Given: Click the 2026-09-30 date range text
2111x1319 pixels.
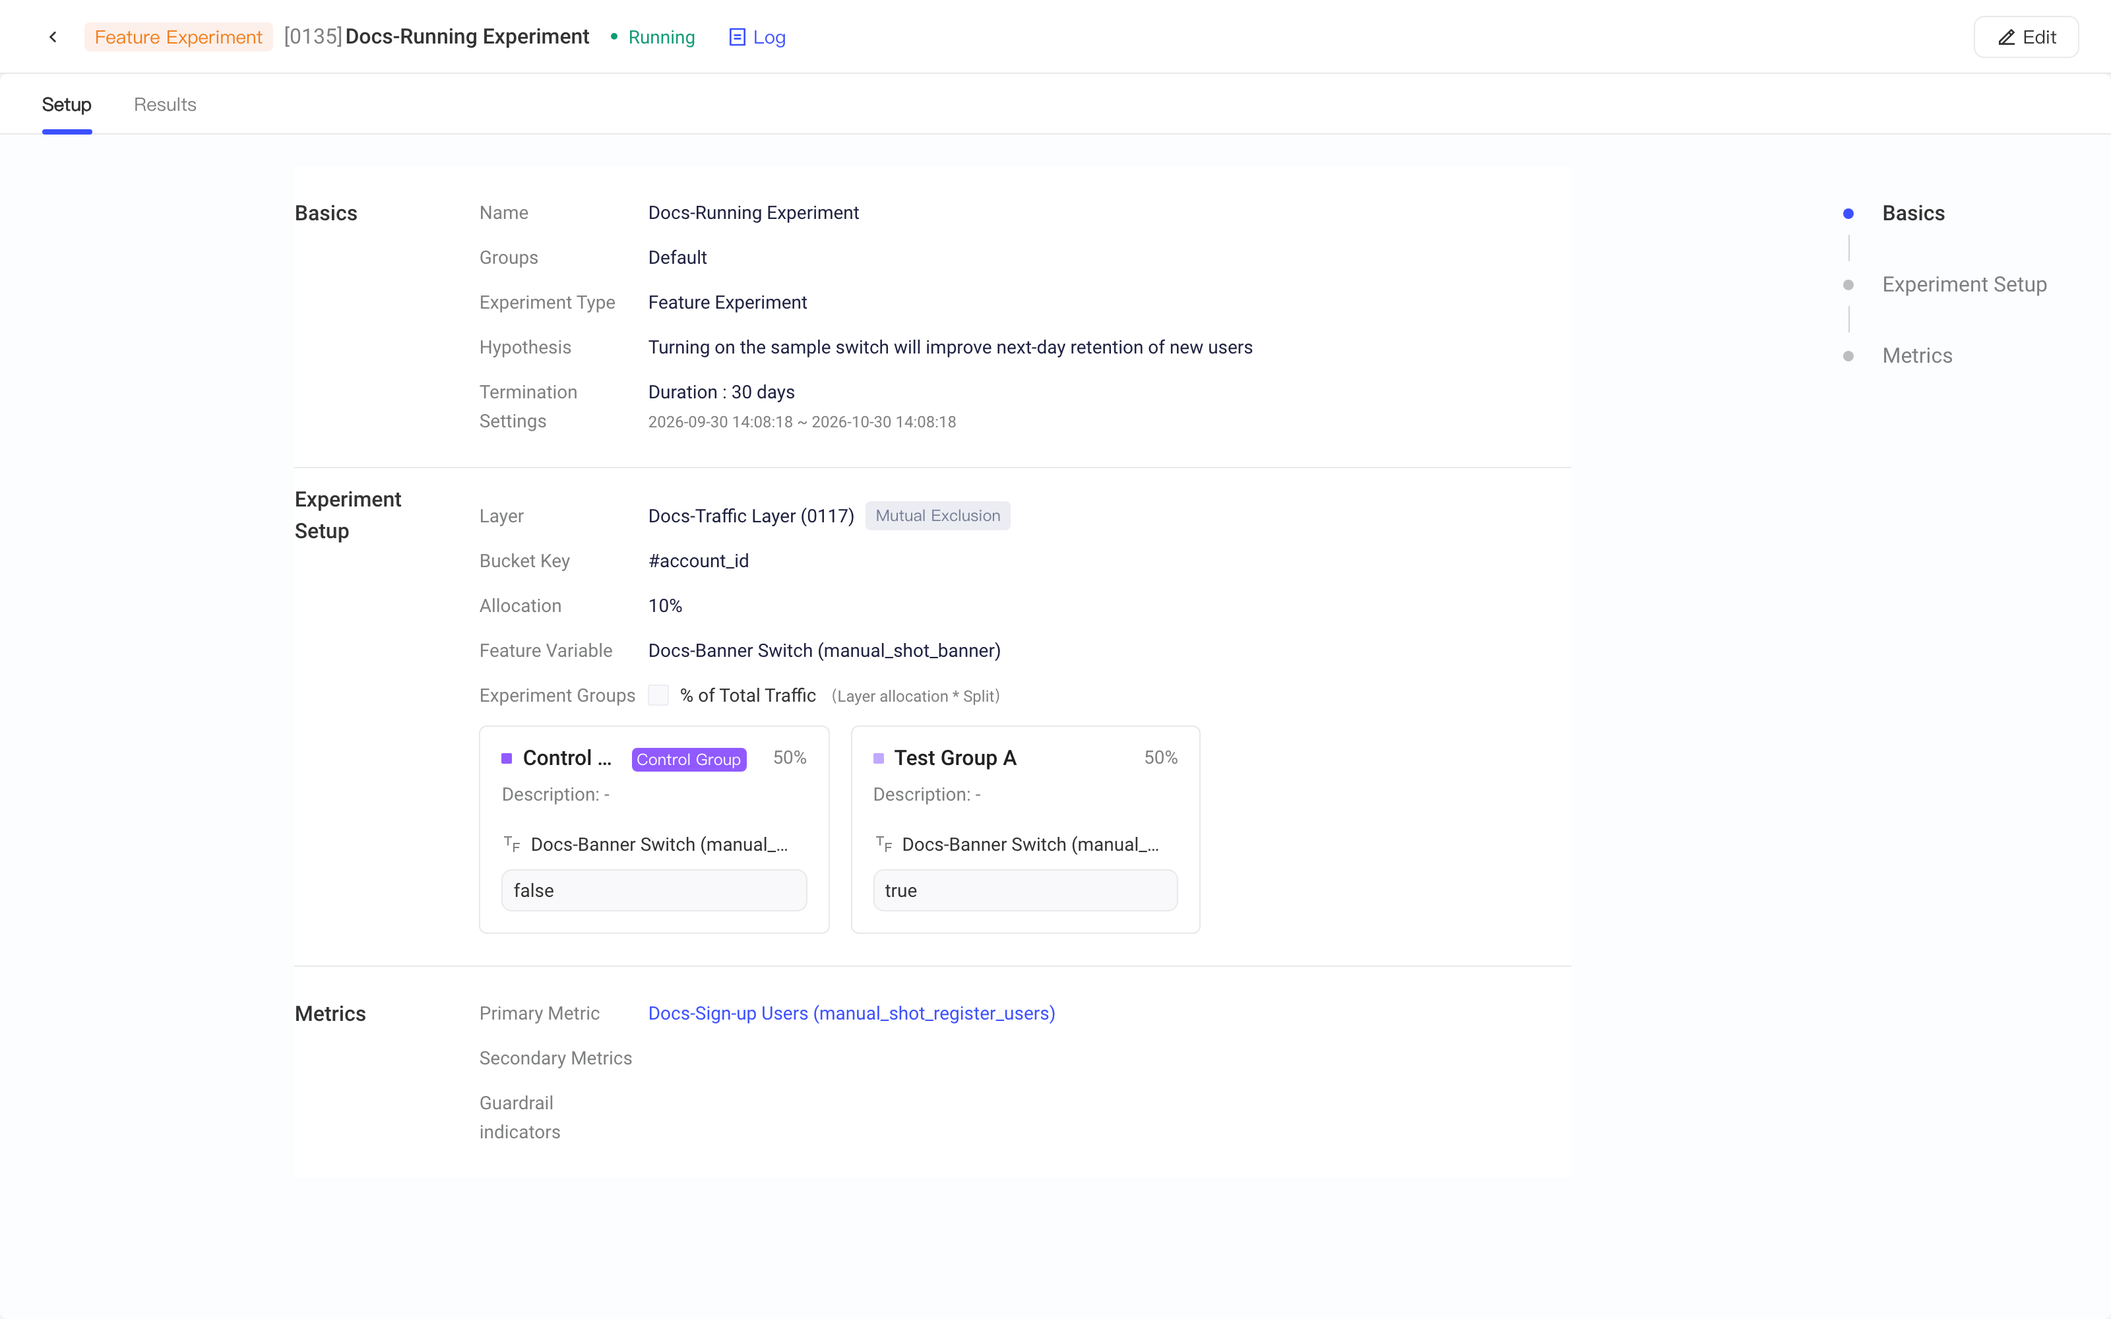Looking at the screenshot, I should 802,422.
